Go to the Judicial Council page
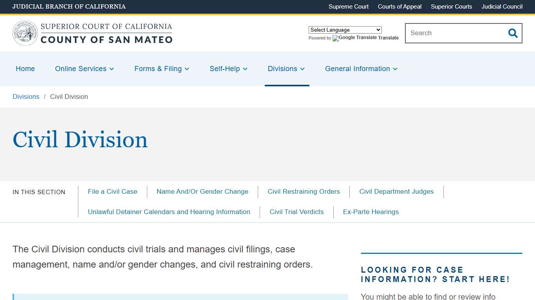Image resolution: width=535 pixels, height=300 pixels. coord(502,7)
